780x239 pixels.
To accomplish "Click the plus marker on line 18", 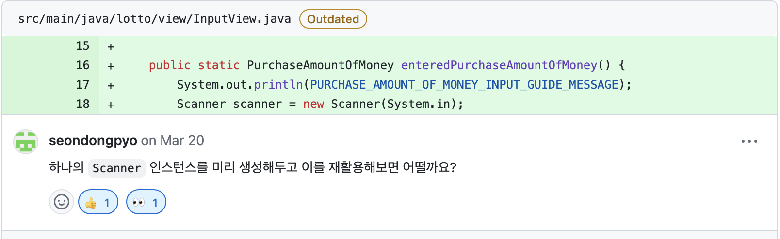I will [x=111, y=105].
